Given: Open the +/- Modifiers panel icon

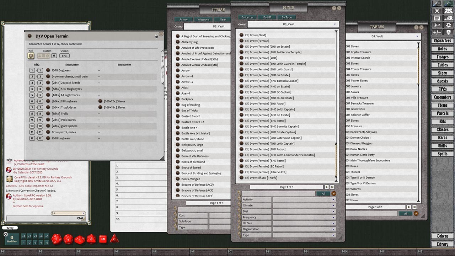Looking at the screenshot, I should click(x=437, y=32).
